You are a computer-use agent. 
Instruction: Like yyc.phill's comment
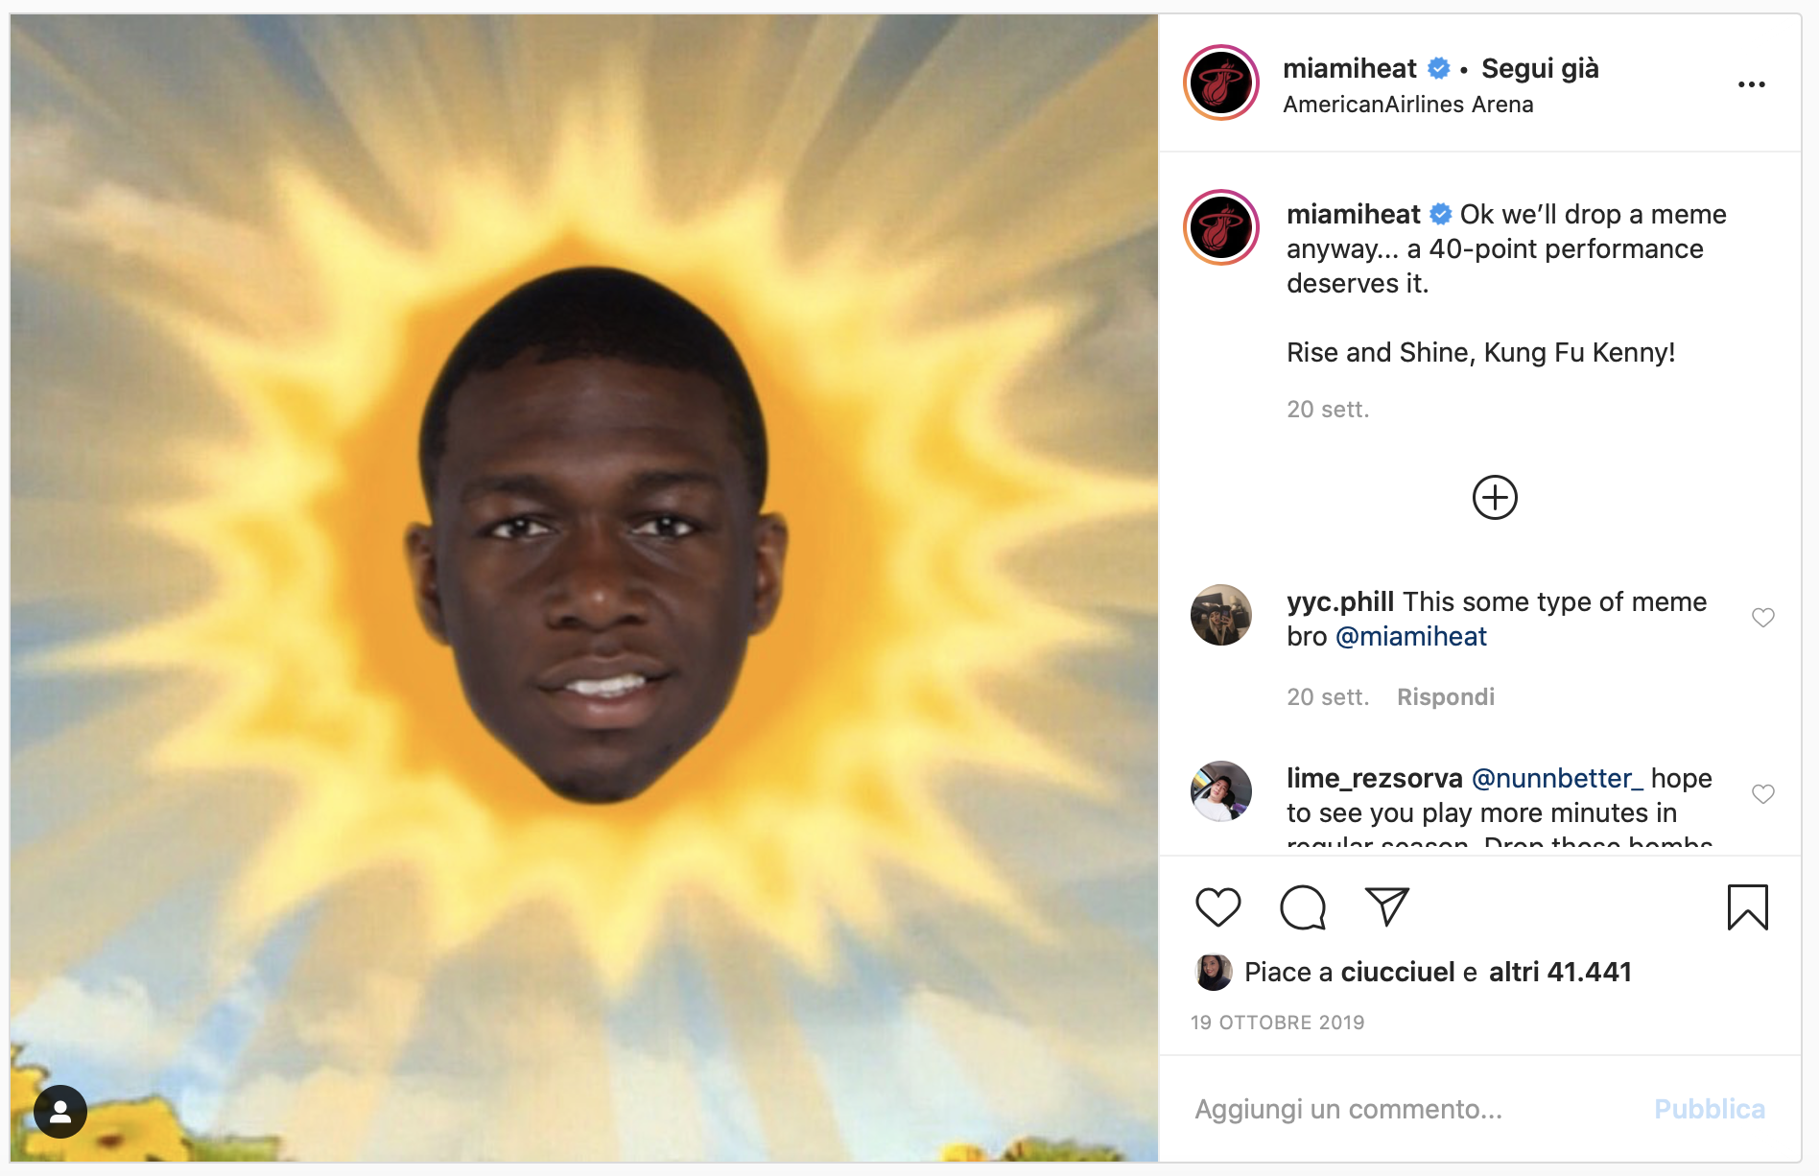1763,618
